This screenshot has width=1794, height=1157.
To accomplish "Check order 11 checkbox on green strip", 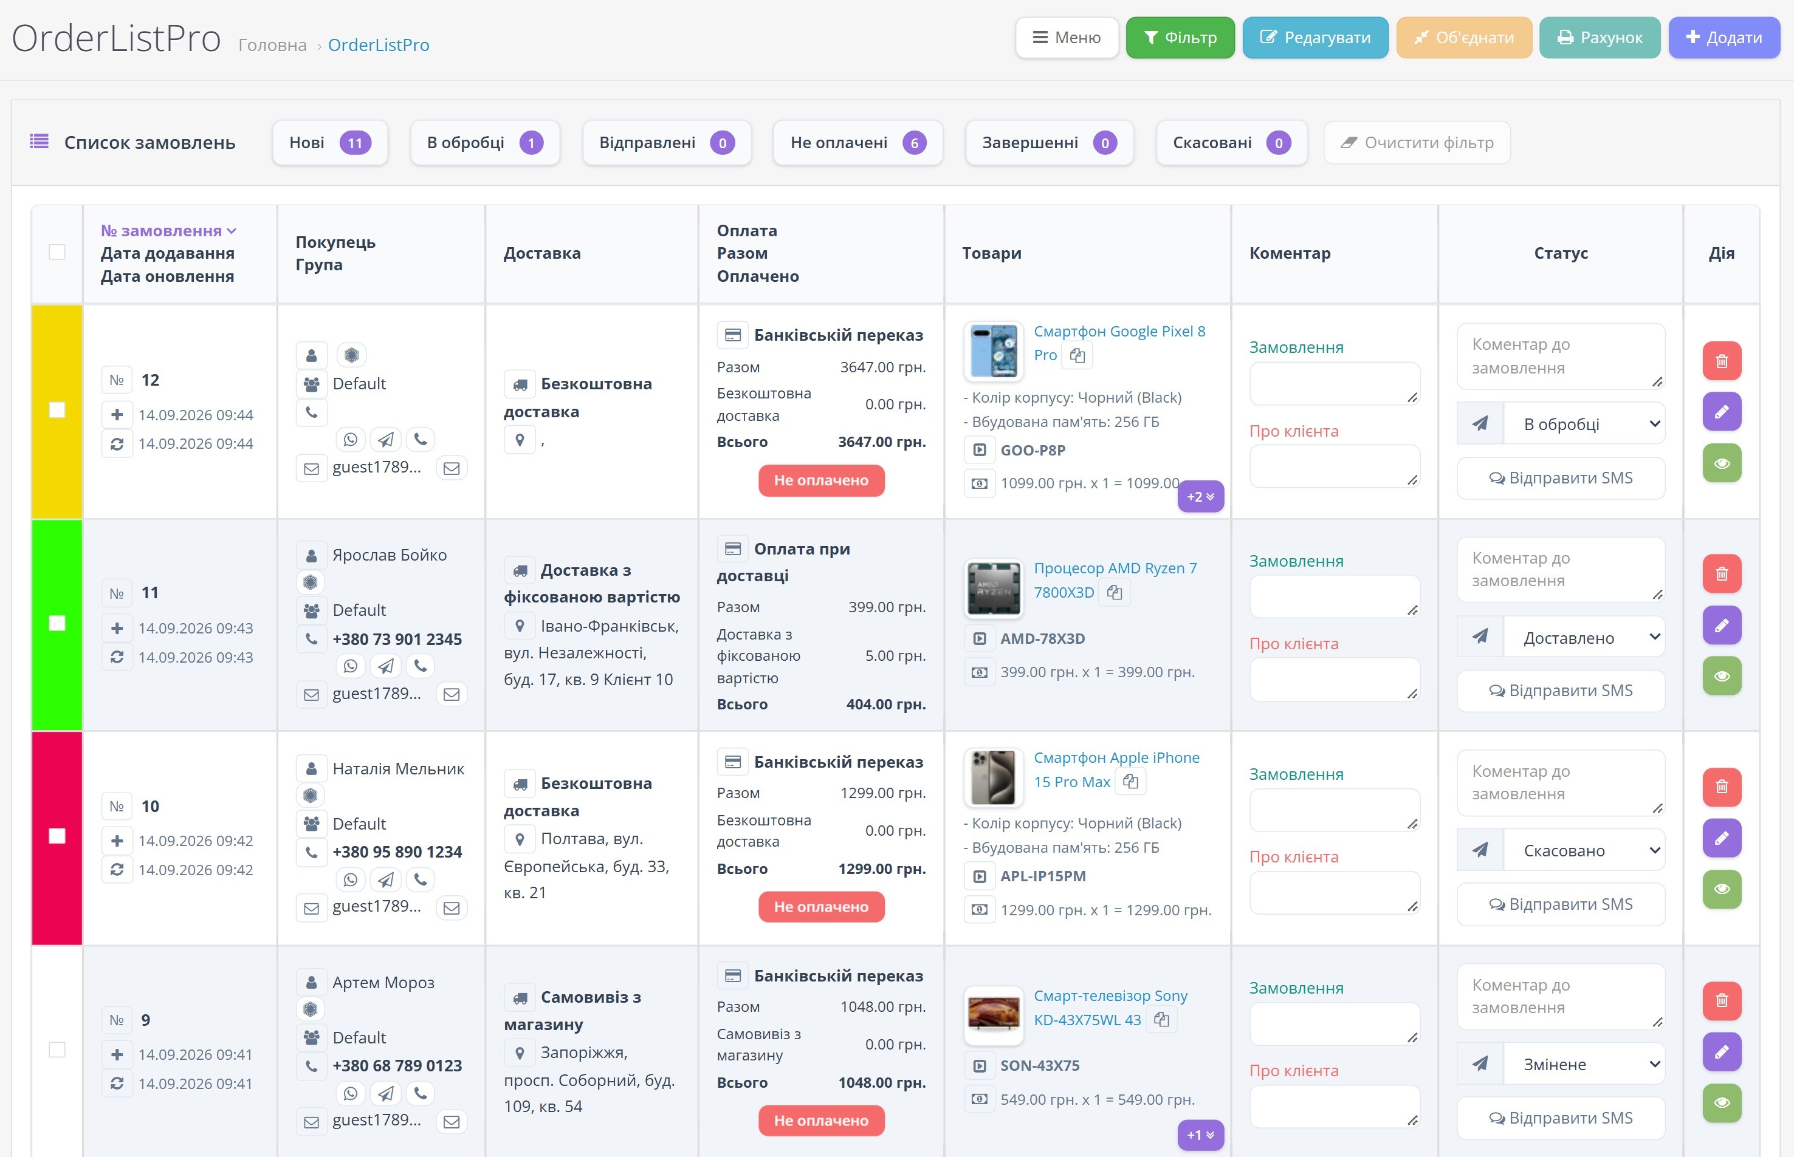I will tap(57, 624).
